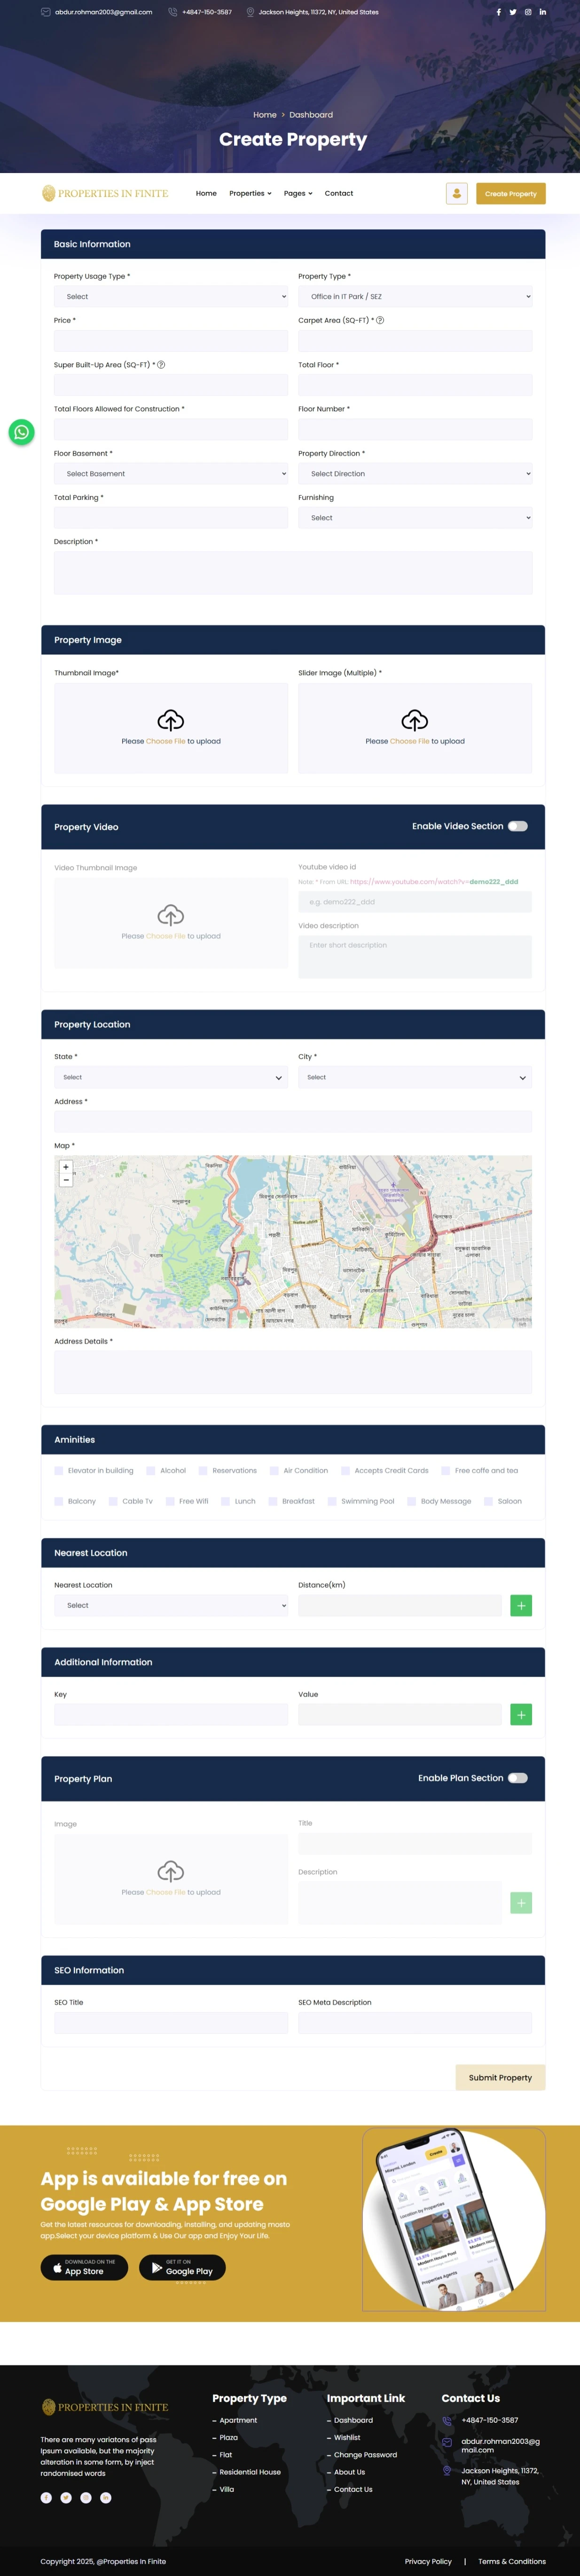Enable the Plan Section toggle
This screenshot has width=580, height=2576.
coord(518,1777)
